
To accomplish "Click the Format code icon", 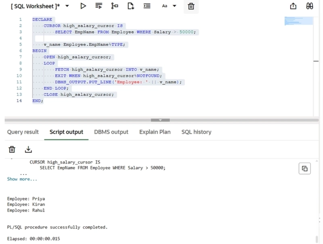I will click(x=147, y=6).
